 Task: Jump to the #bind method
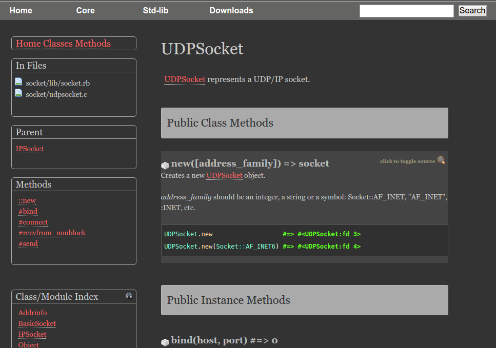28,211
